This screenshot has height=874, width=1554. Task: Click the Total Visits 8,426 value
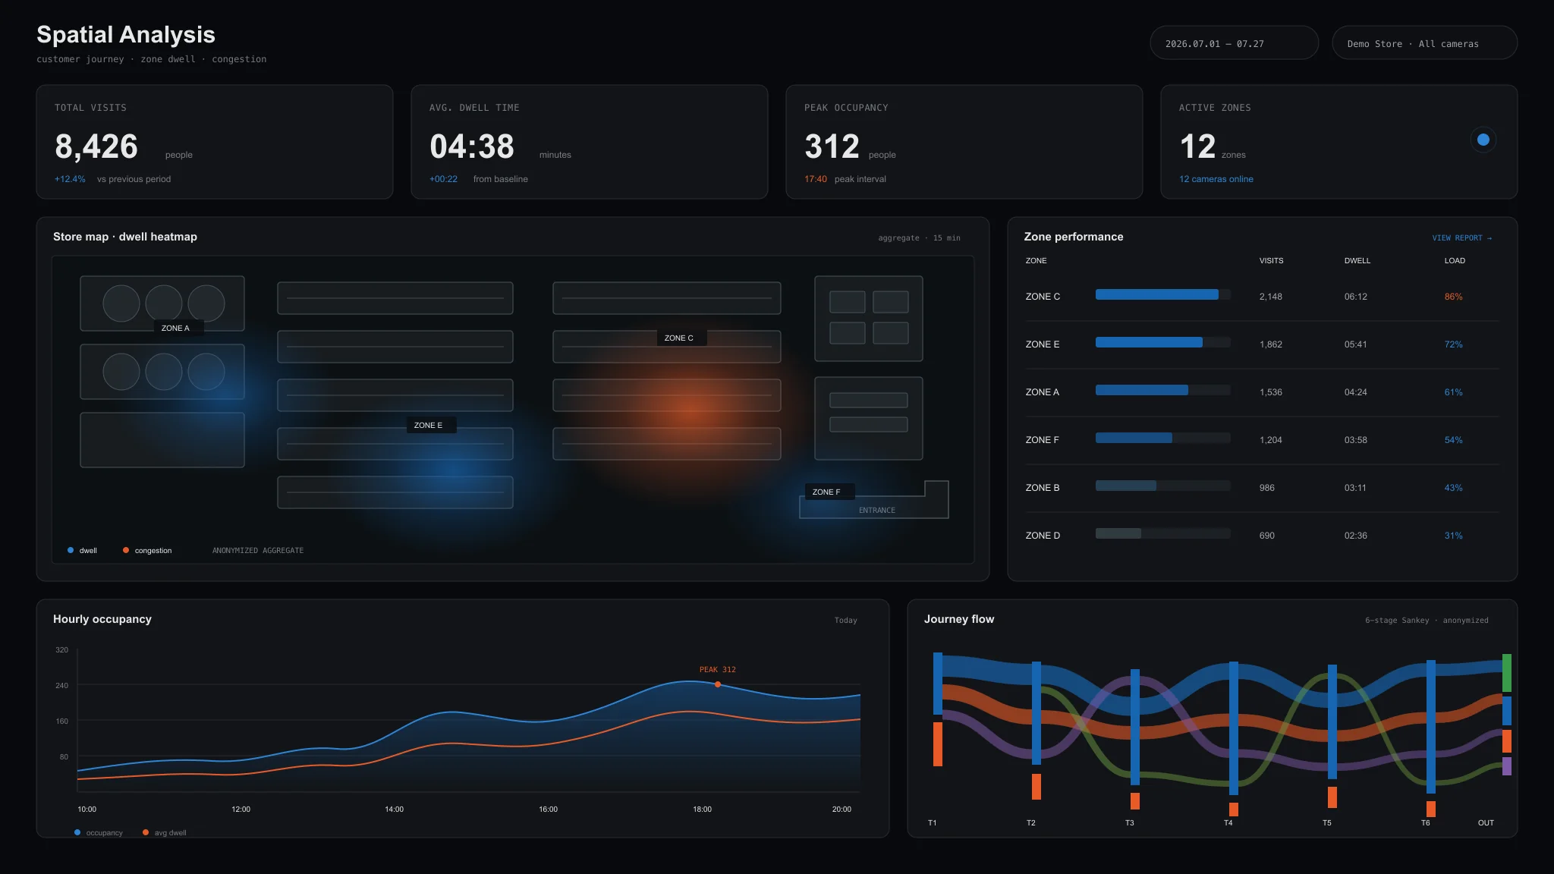pos(96,146)
